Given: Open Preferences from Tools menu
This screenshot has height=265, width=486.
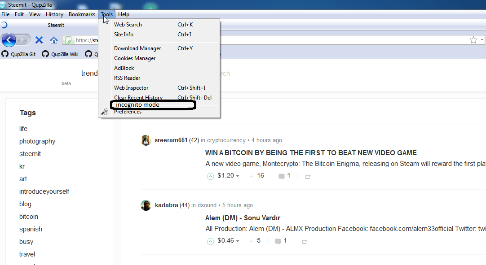Looking at the screenshot, I should pyautogui.click(x=159, y=112).
